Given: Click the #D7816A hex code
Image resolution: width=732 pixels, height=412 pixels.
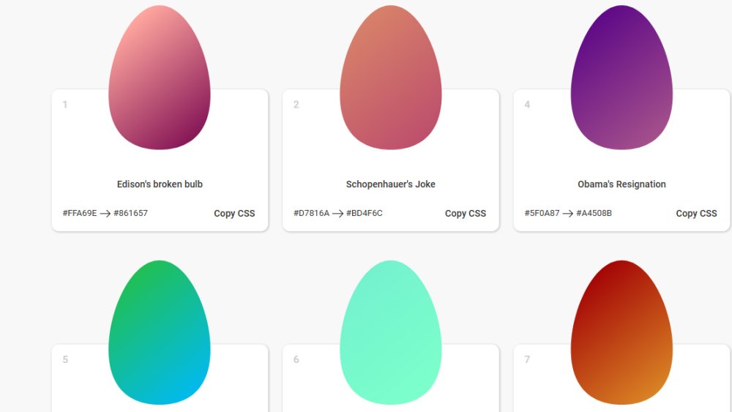Looking at the screenshot, I should click(311, 213).
